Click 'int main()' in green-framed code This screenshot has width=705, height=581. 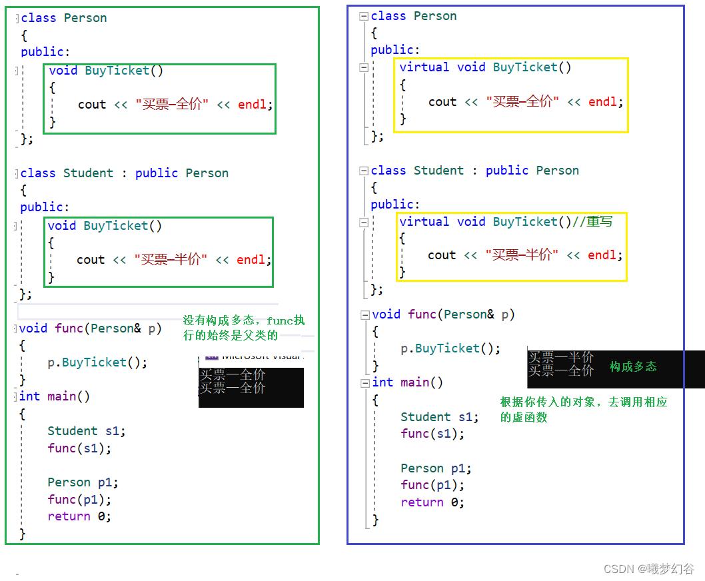click(x=55, y=396)
